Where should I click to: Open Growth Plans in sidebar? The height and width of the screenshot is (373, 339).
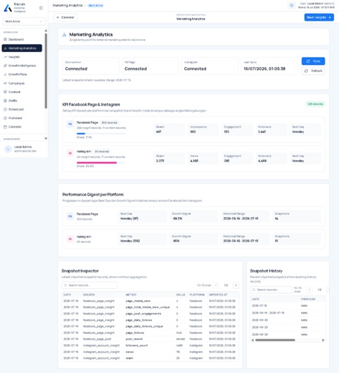coord(22,74)
